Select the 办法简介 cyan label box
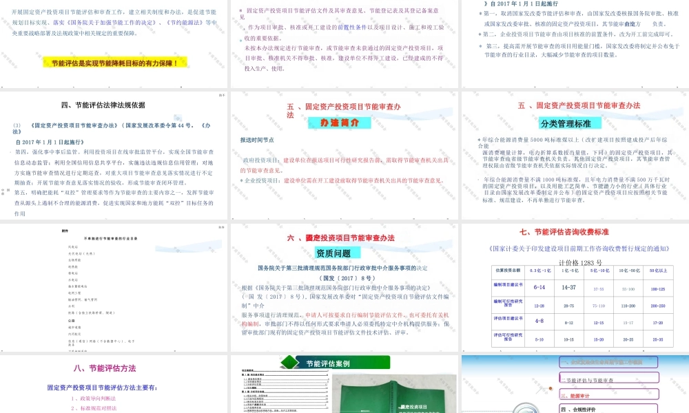 (x=341, y=123)
